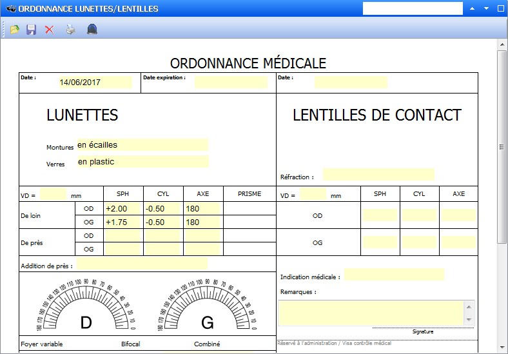508x354 pixels.
Task: Click the Réfraction field for contact lenses
Action: tap(378, 175)
